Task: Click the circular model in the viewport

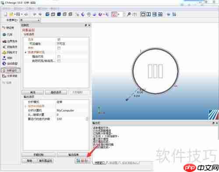Action: [155, 71]
